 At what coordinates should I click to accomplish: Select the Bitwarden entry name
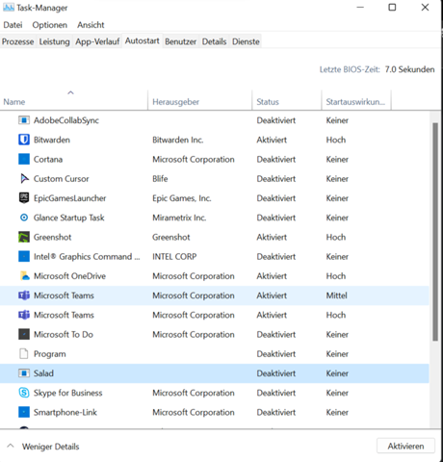pos(52,140)
